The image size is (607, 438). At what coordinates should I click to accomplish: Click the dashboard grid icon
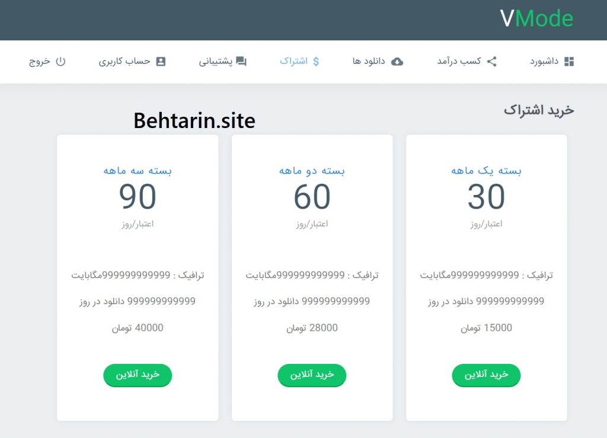[x=569, y=61]
